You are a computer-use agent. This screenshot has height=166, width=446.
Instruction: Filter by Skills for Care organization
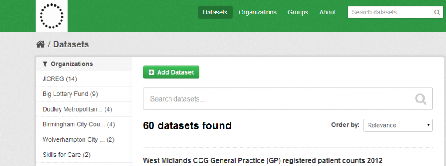[x=84, y=155]
